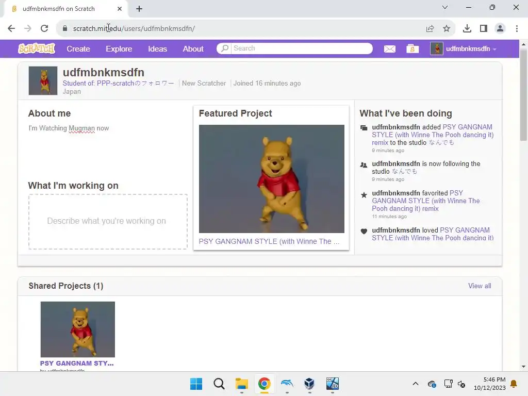Image resolution: width=528 pixels, height=396 pixels.
Task: Click the browser forward arrow
Action: coord(28,28)
